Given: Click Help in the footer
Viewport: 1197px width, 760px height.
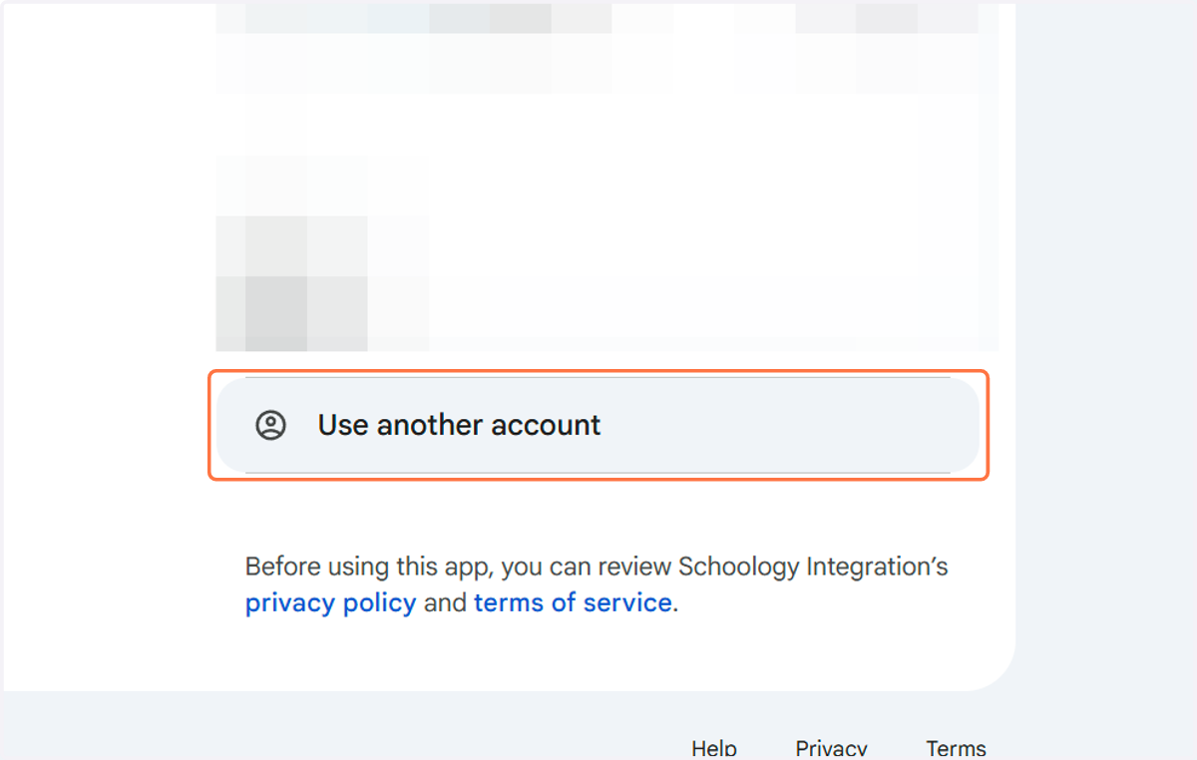Looking at the screenshot, I should coord(714,748).
